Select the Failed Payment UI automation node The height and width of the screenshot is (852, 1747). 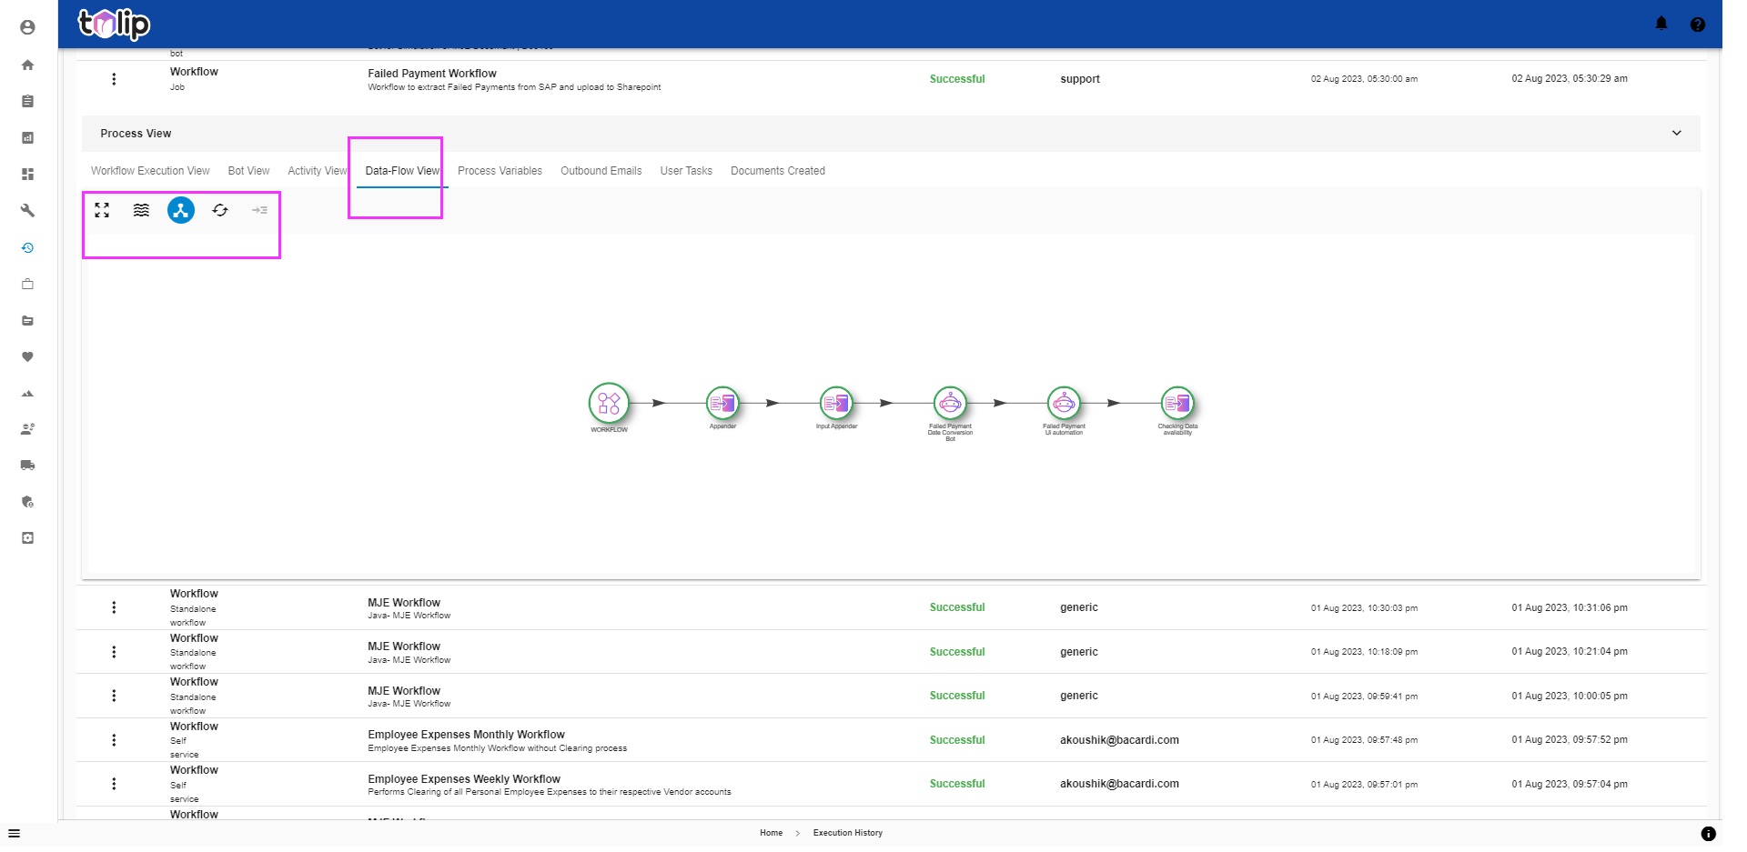(1064, 402)
